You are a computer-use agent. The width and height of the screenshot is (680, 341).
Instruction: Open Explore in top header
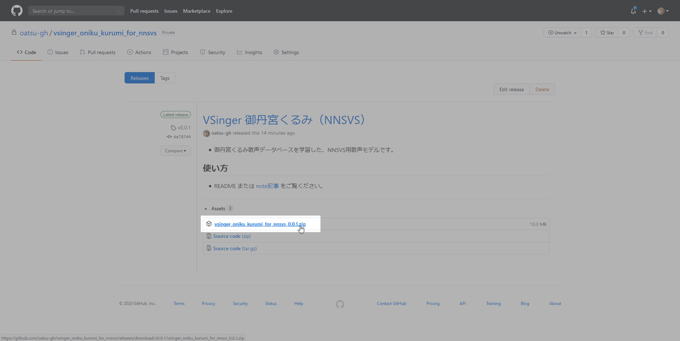224,11
